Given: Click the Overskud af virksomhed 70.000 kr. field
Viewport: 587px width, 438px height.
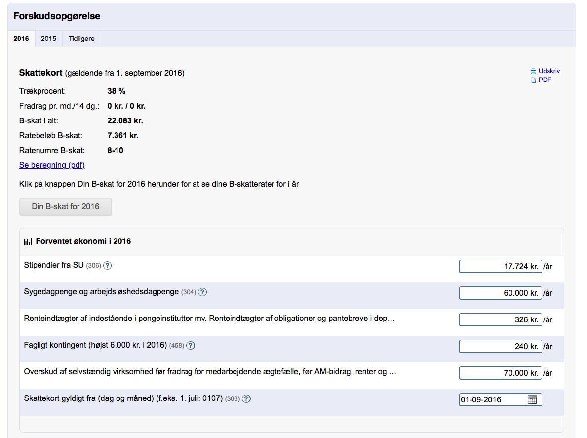Looking at the screenshot, I should 500,373.
